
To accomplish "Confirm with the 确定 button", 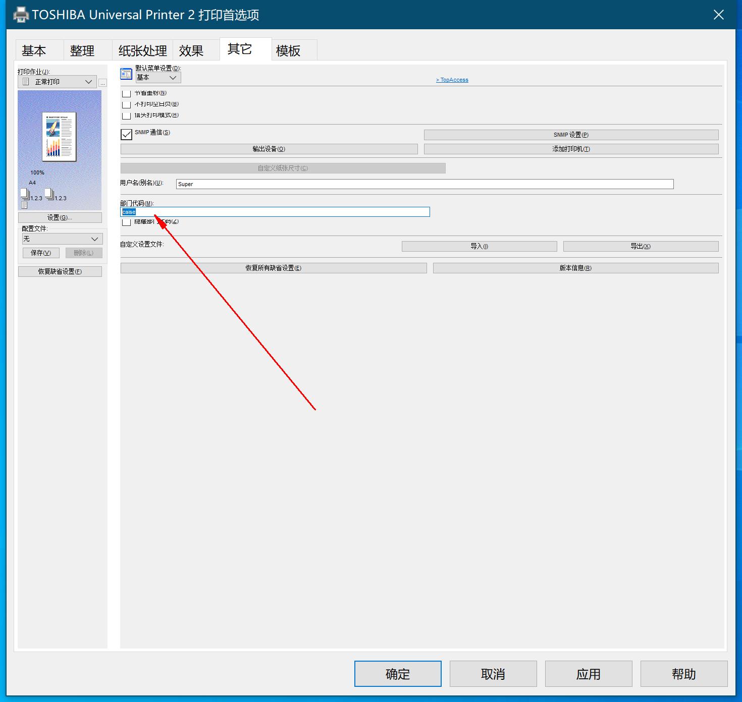I will point(398,674).
